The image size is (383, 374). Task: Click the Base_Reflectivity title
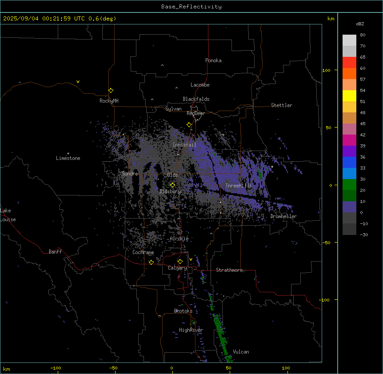[191, 7]
